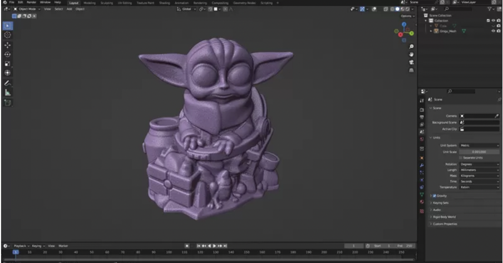Viewport: 503px width, 263px height.
Task: Toggle viewport overlays button
Action: coord(374,9)
